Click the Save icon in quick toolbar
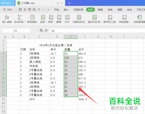 point(20,10)
